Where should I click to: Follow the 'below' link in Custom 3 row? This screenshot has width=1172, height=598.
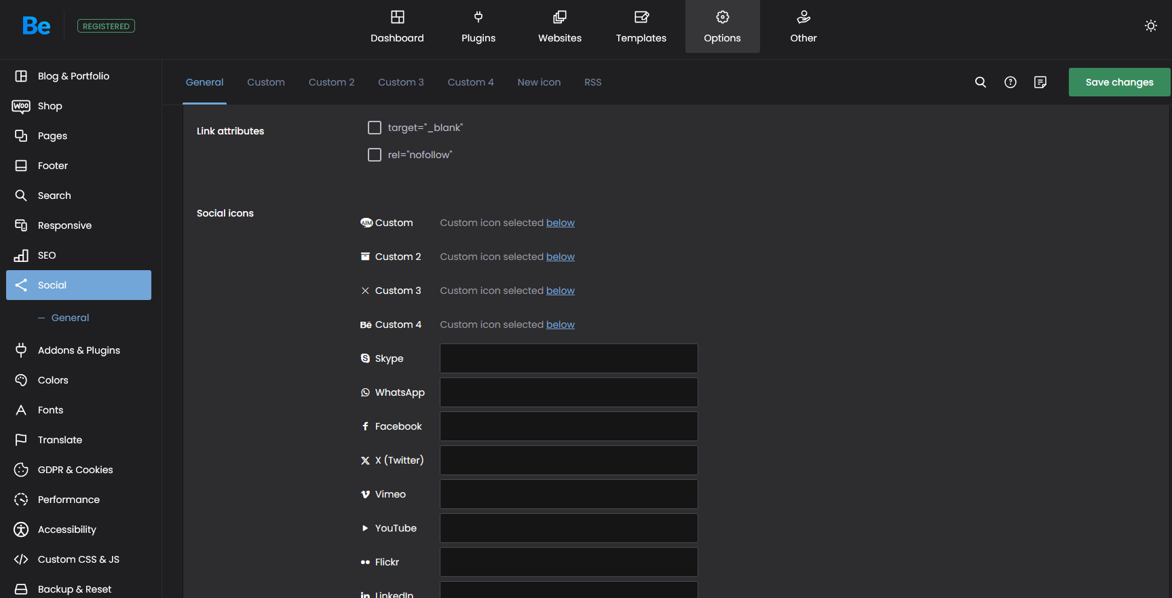point(561,291)
